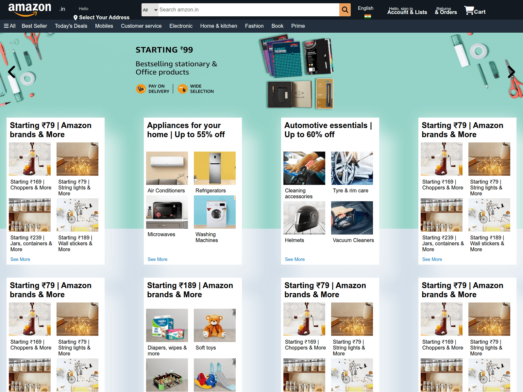Image resolution: width=523 pixels, height=392 pixels.
Task: Open Customer service page
Action: [141, 26]
